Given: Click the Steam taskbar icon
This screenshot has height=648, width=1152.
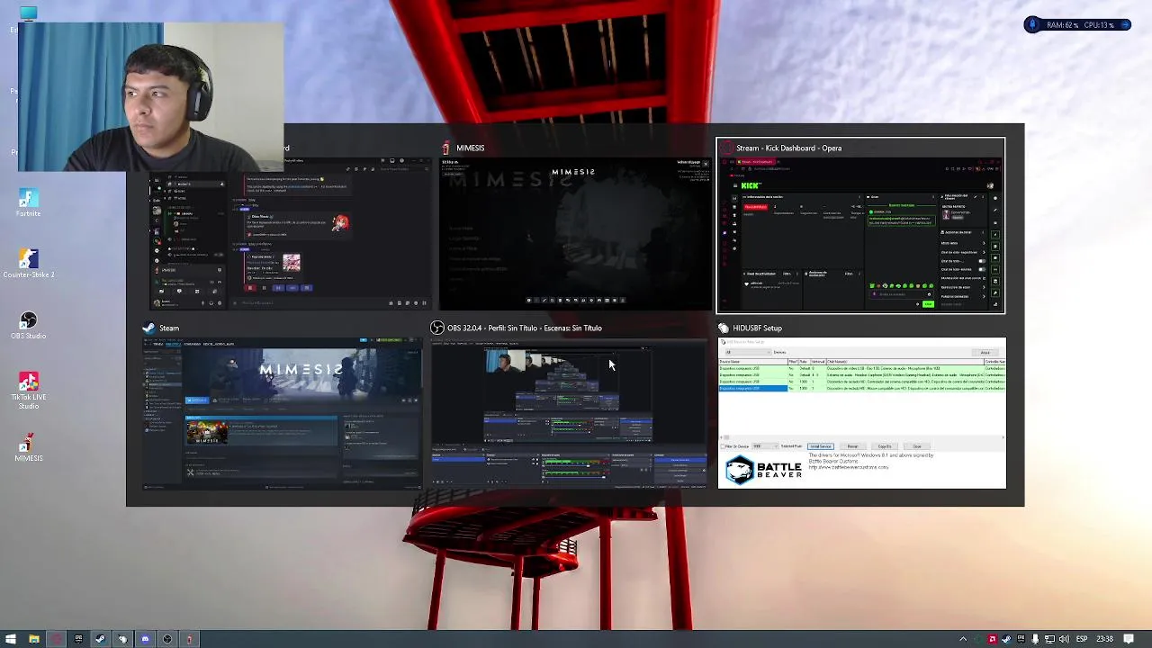Looking at the screenshot, I should [101, 639].
